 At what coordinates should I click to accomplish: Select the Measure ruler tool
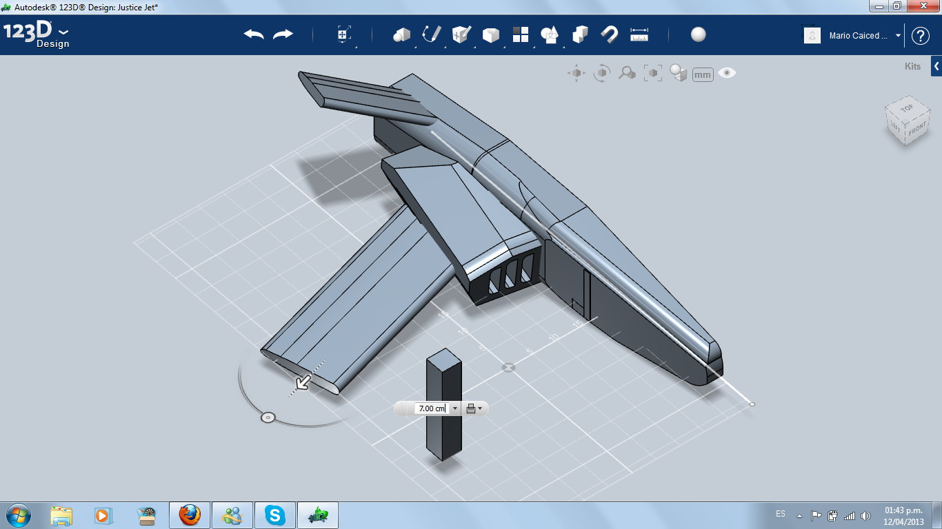click(639, 34)
